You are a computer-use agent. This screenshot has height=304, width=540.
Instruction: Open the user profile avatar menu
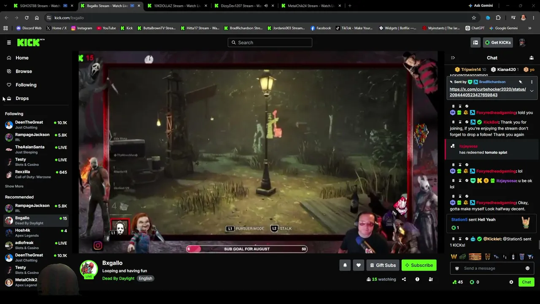[x=522, y=42]
